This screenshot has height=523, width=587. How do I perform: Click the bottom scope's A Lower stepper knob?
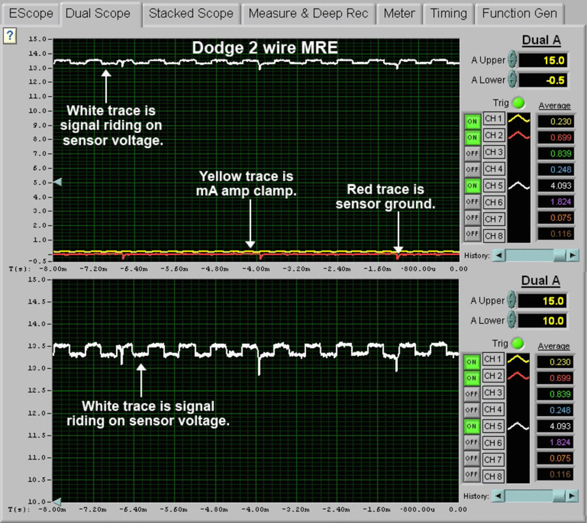pyautogui.click(x=511, y=320)
